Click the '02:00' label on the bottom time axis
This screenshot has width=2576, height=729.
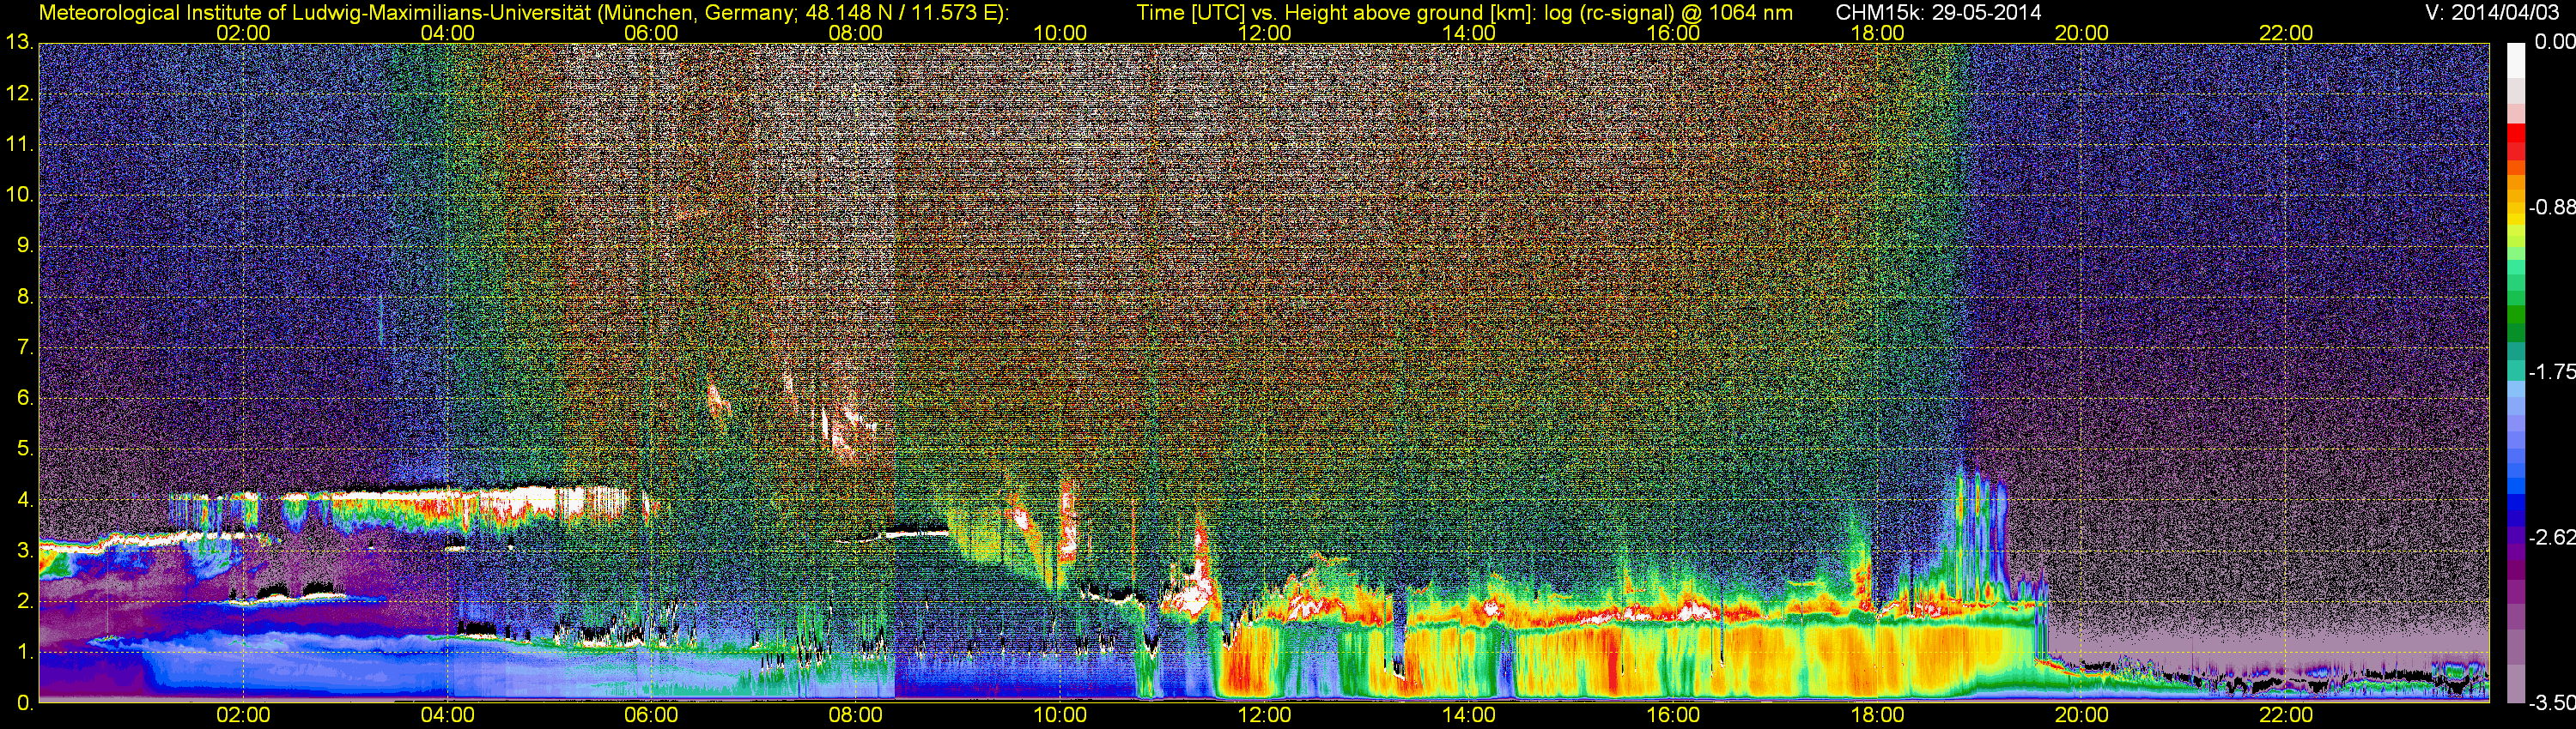[243, 715]
